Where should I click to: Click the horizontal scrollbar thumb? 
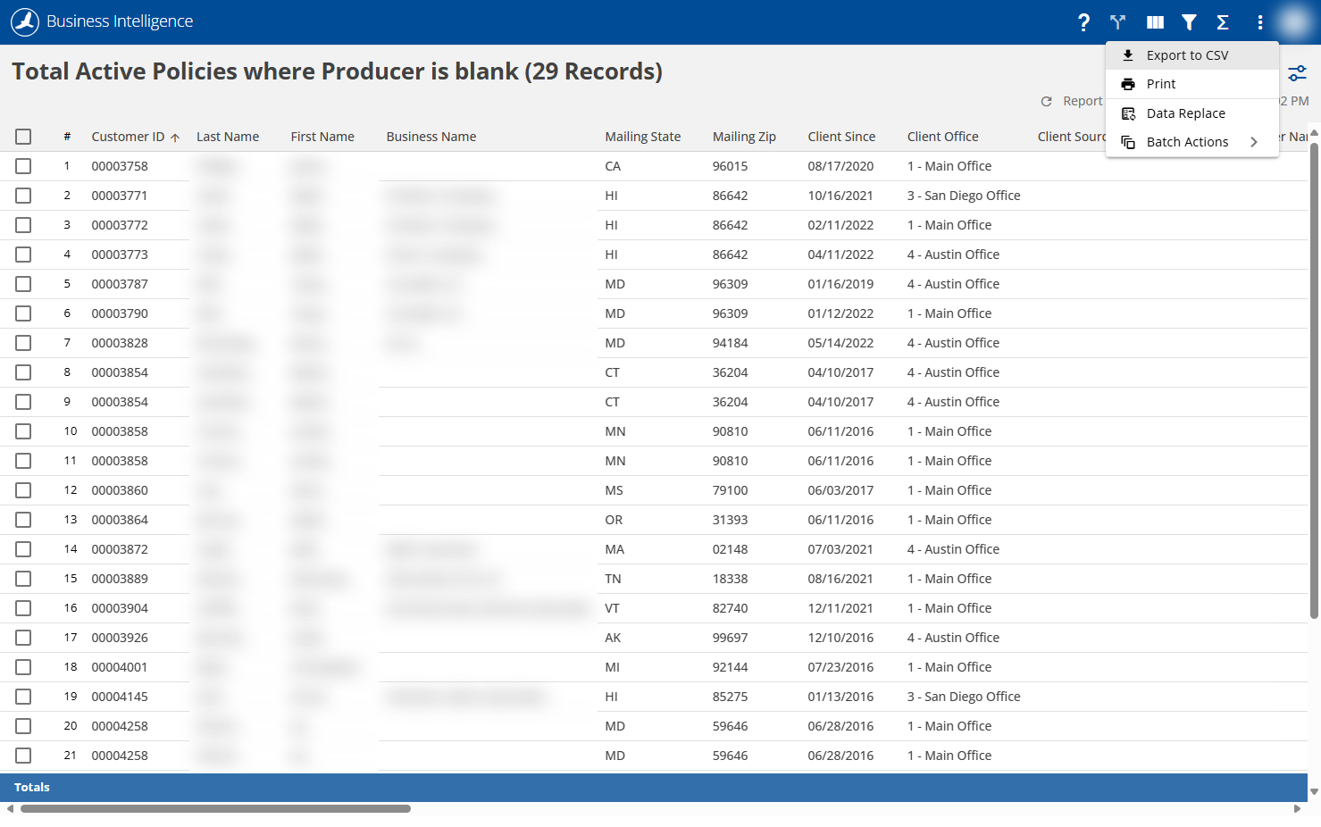point(215,809)
